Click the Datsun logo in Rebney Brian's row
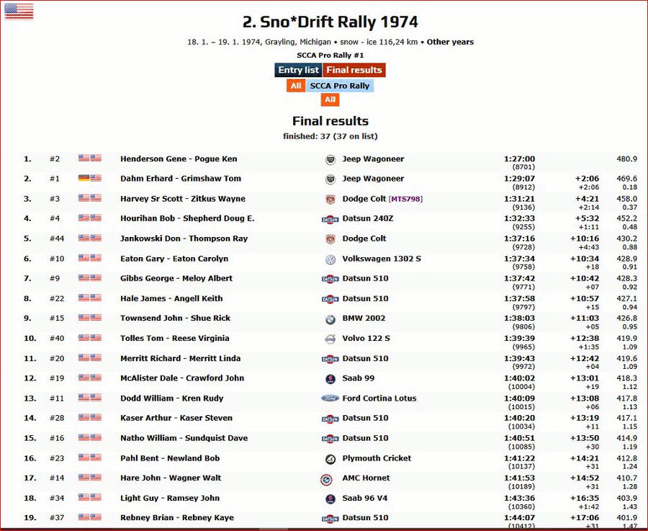 (330, 519)
